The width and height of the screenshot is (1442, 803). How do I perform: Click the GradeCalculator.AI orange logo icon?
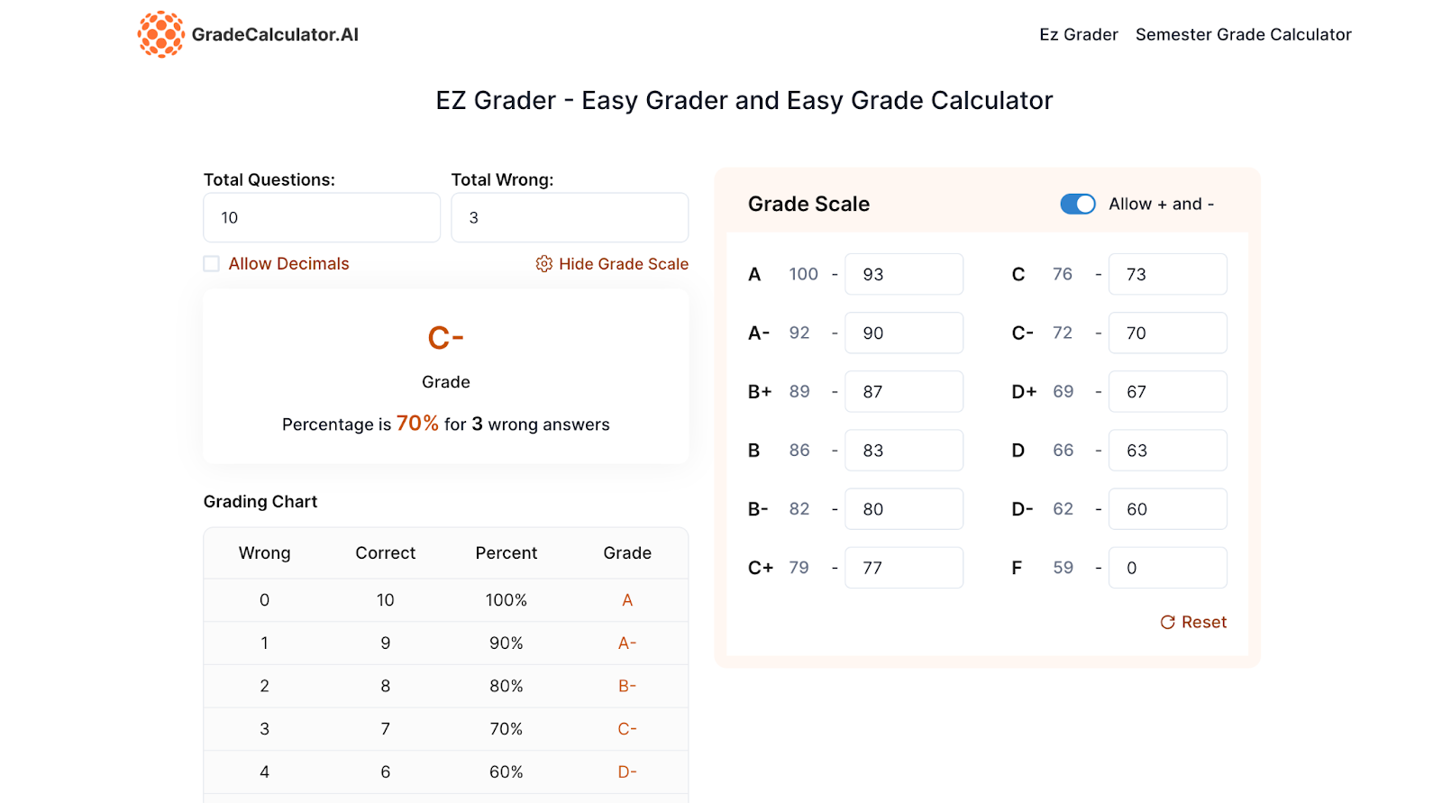click(x=161, y=34)
